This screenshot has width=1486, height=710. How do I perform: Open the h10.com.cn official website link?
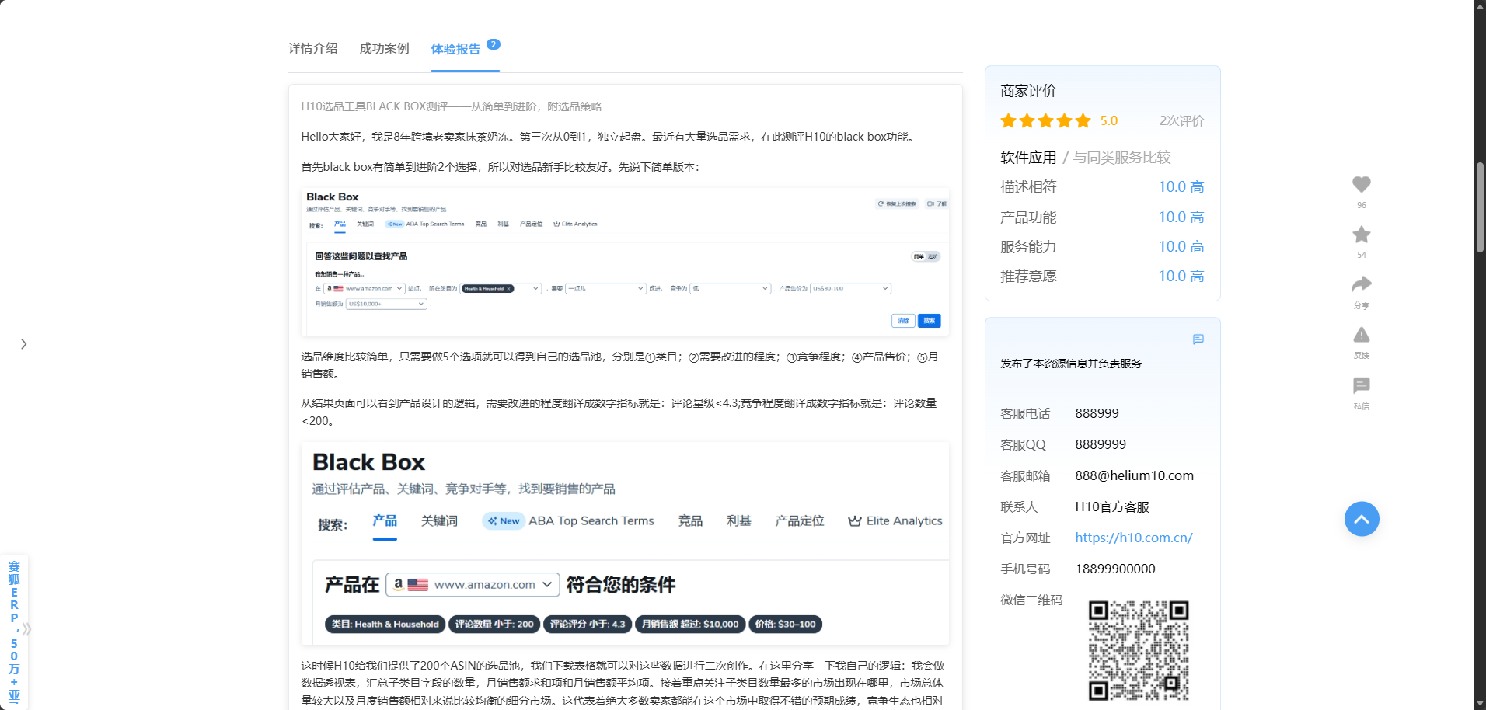point(1133,538)
